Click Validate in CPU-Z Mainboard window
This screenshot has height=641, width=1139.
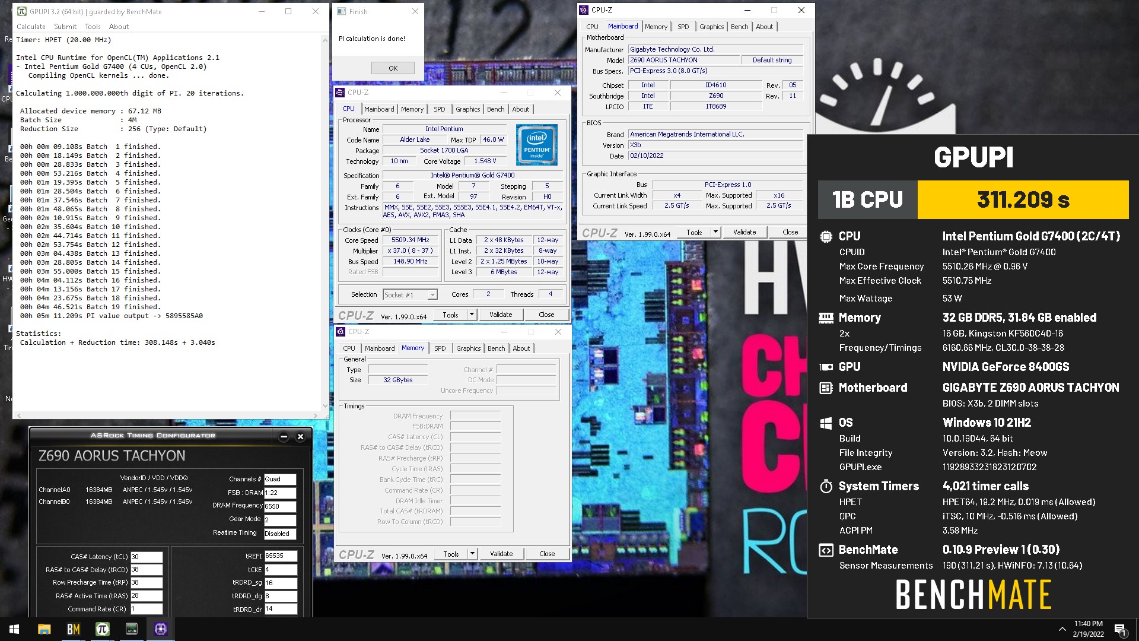745,233
